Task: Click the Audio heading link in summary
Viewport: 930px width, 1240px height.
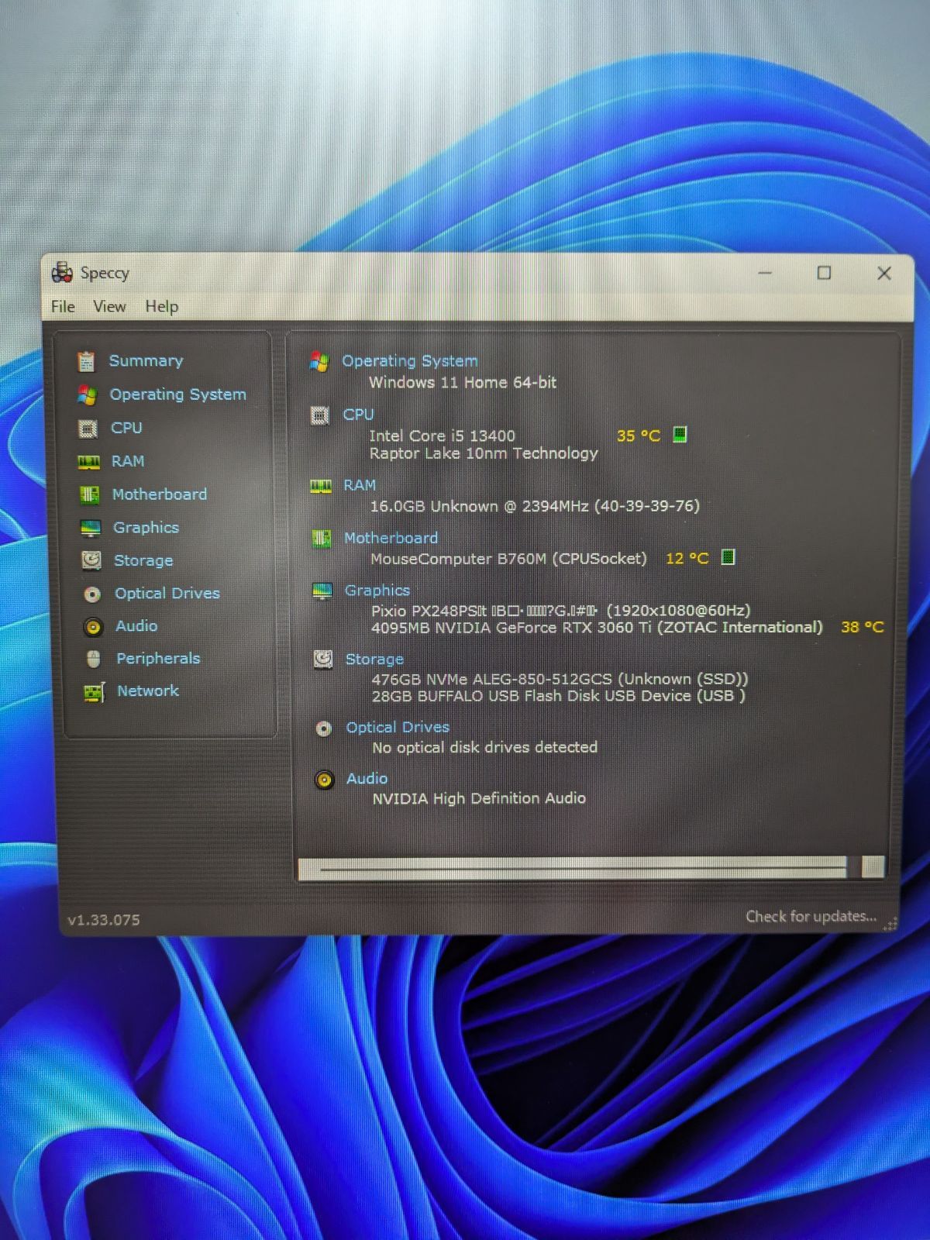Action: [367, 779]
